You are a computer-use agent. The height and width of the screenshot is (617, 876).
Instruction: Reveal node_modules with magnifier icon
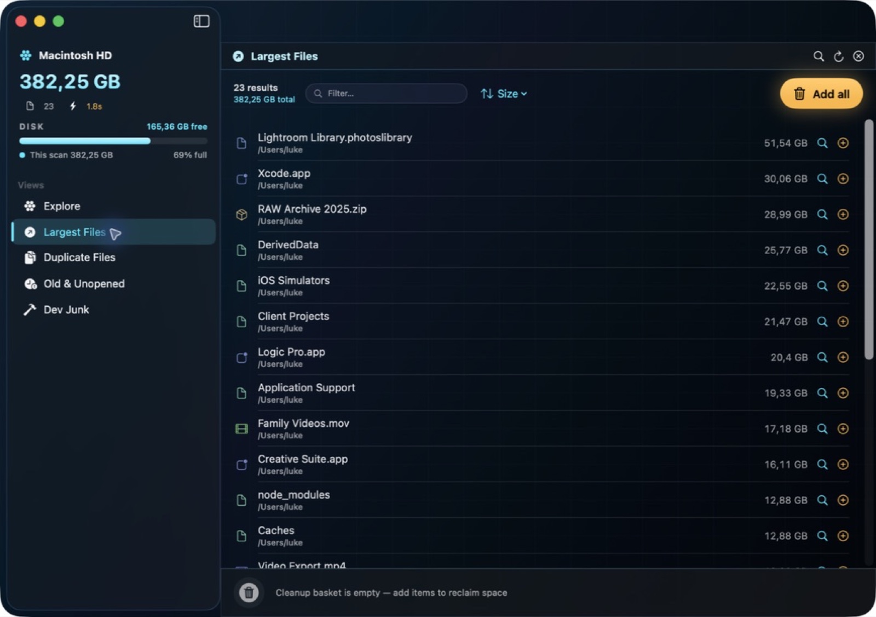coord(822,500)
